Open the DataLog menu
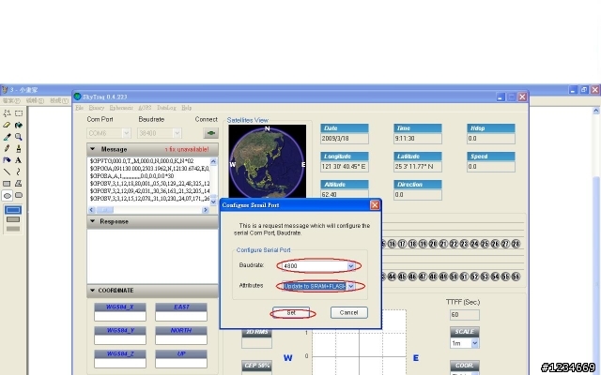 pyautogui.click(x=166, y=108)
